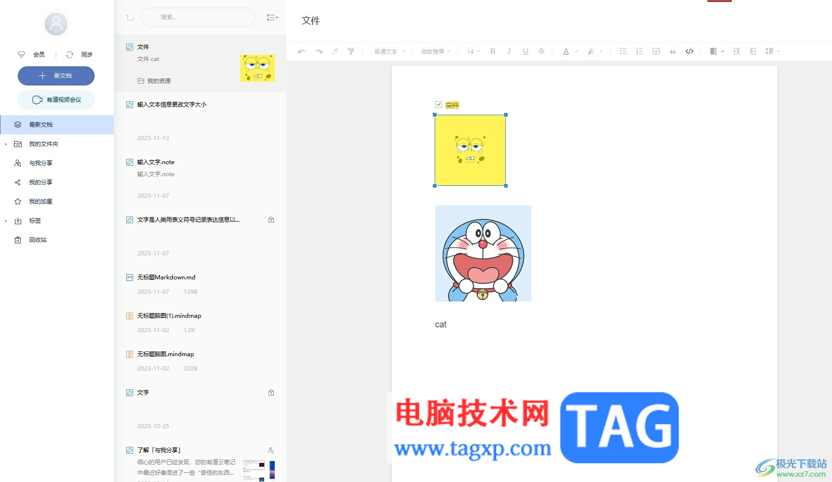Click the 同步 link
The image size is (832, 482).
click(x=87, y=55)
